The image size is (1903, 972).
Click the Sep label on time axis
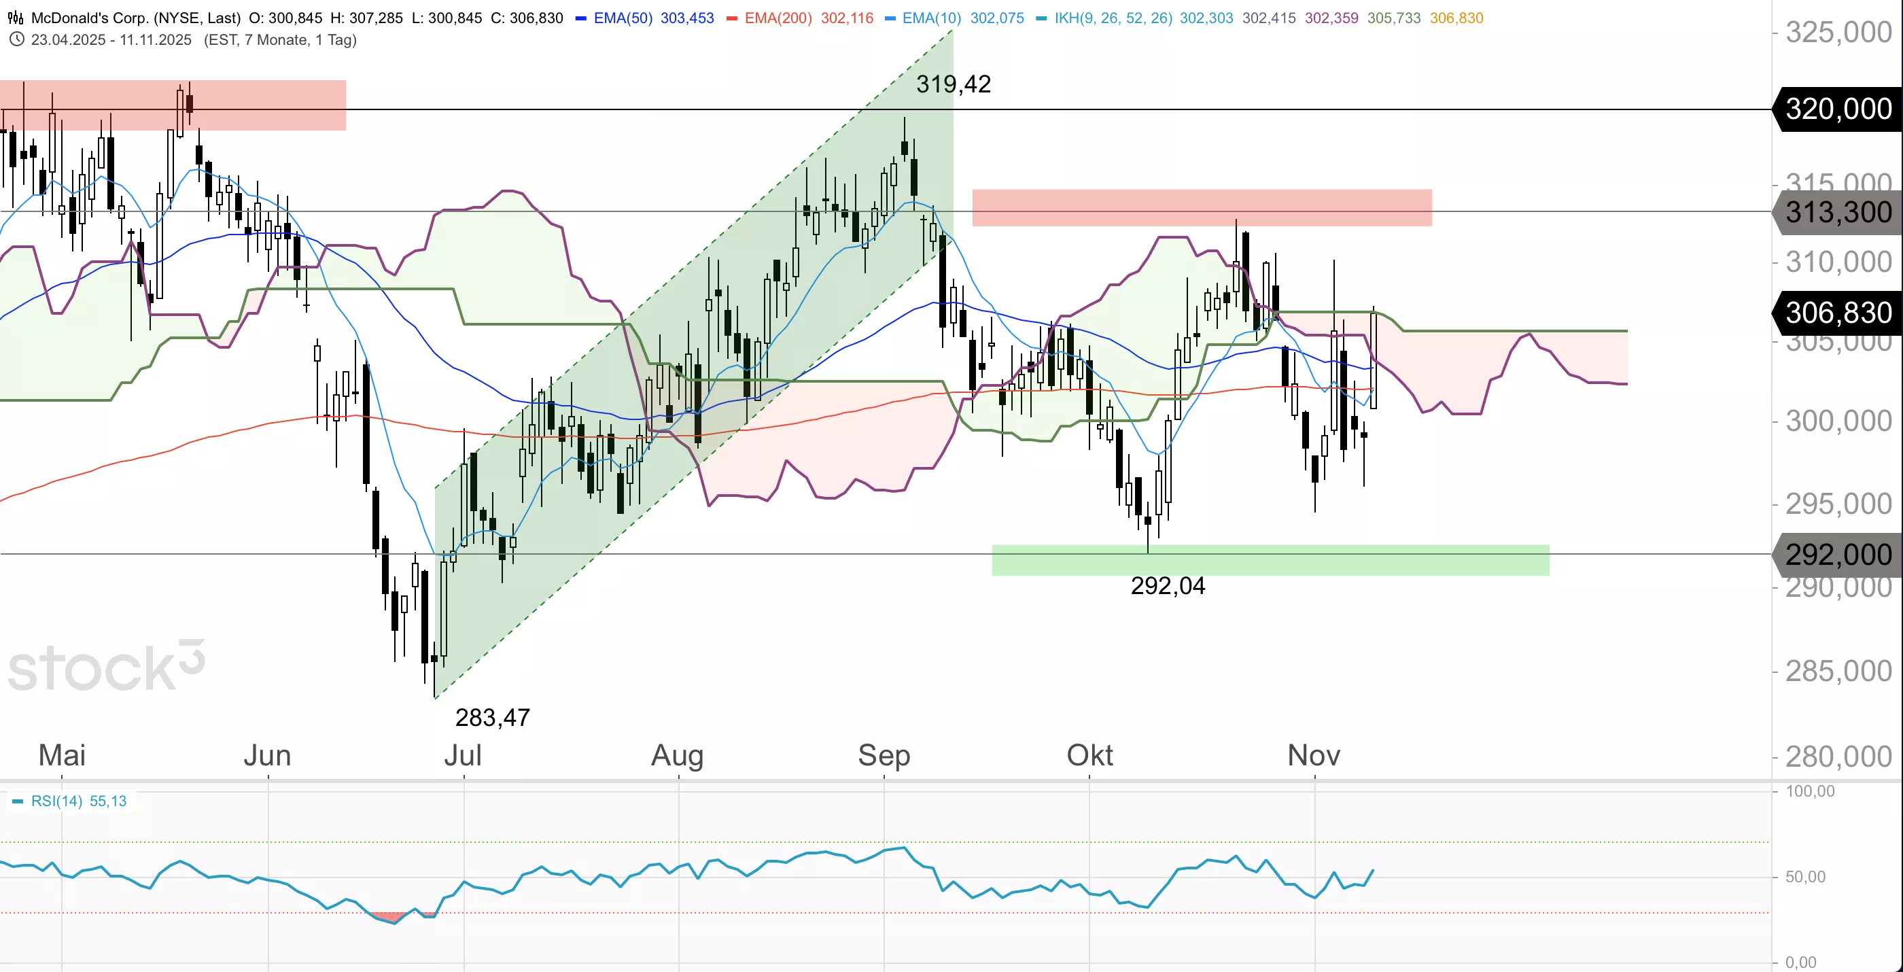[x=884, y=756]
